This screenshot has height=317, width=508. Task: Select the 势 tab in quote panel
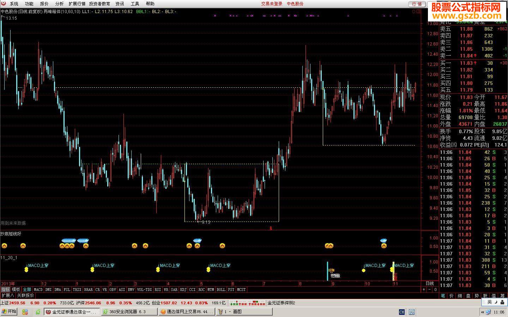tap(477, 296)
